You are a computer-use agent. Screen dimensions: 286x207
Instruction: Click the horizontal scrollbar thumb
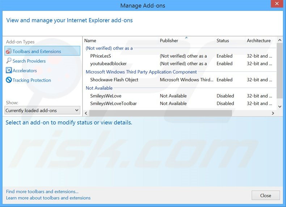(160, 113)
